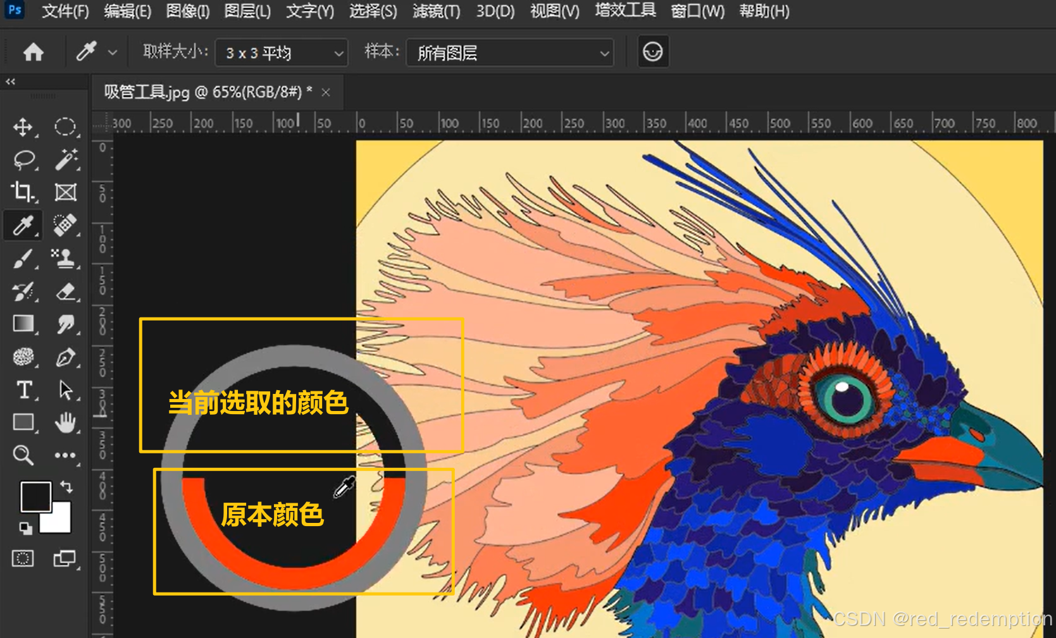
Task: Select the Frame tool
Action: pos(65,192)
